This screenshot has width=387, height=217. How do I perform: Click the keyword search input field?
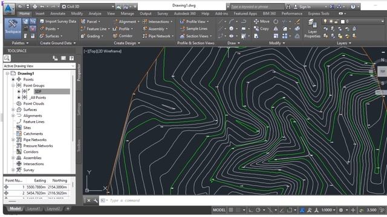point(257,7)
